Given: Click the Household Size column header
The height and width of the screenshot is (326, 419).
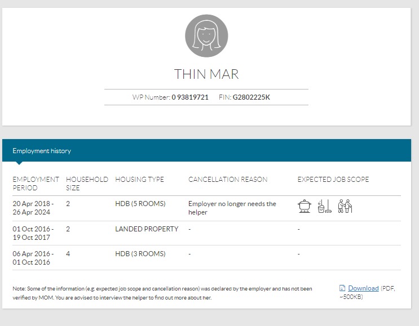Looking at the screenshot, I should (87, 184).
